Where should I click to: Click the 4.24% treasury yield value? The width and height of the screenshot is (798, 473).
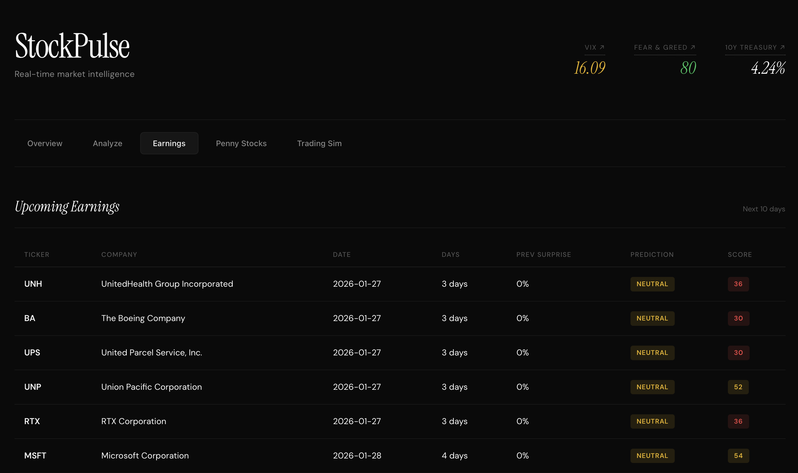(x=768, y=68)
